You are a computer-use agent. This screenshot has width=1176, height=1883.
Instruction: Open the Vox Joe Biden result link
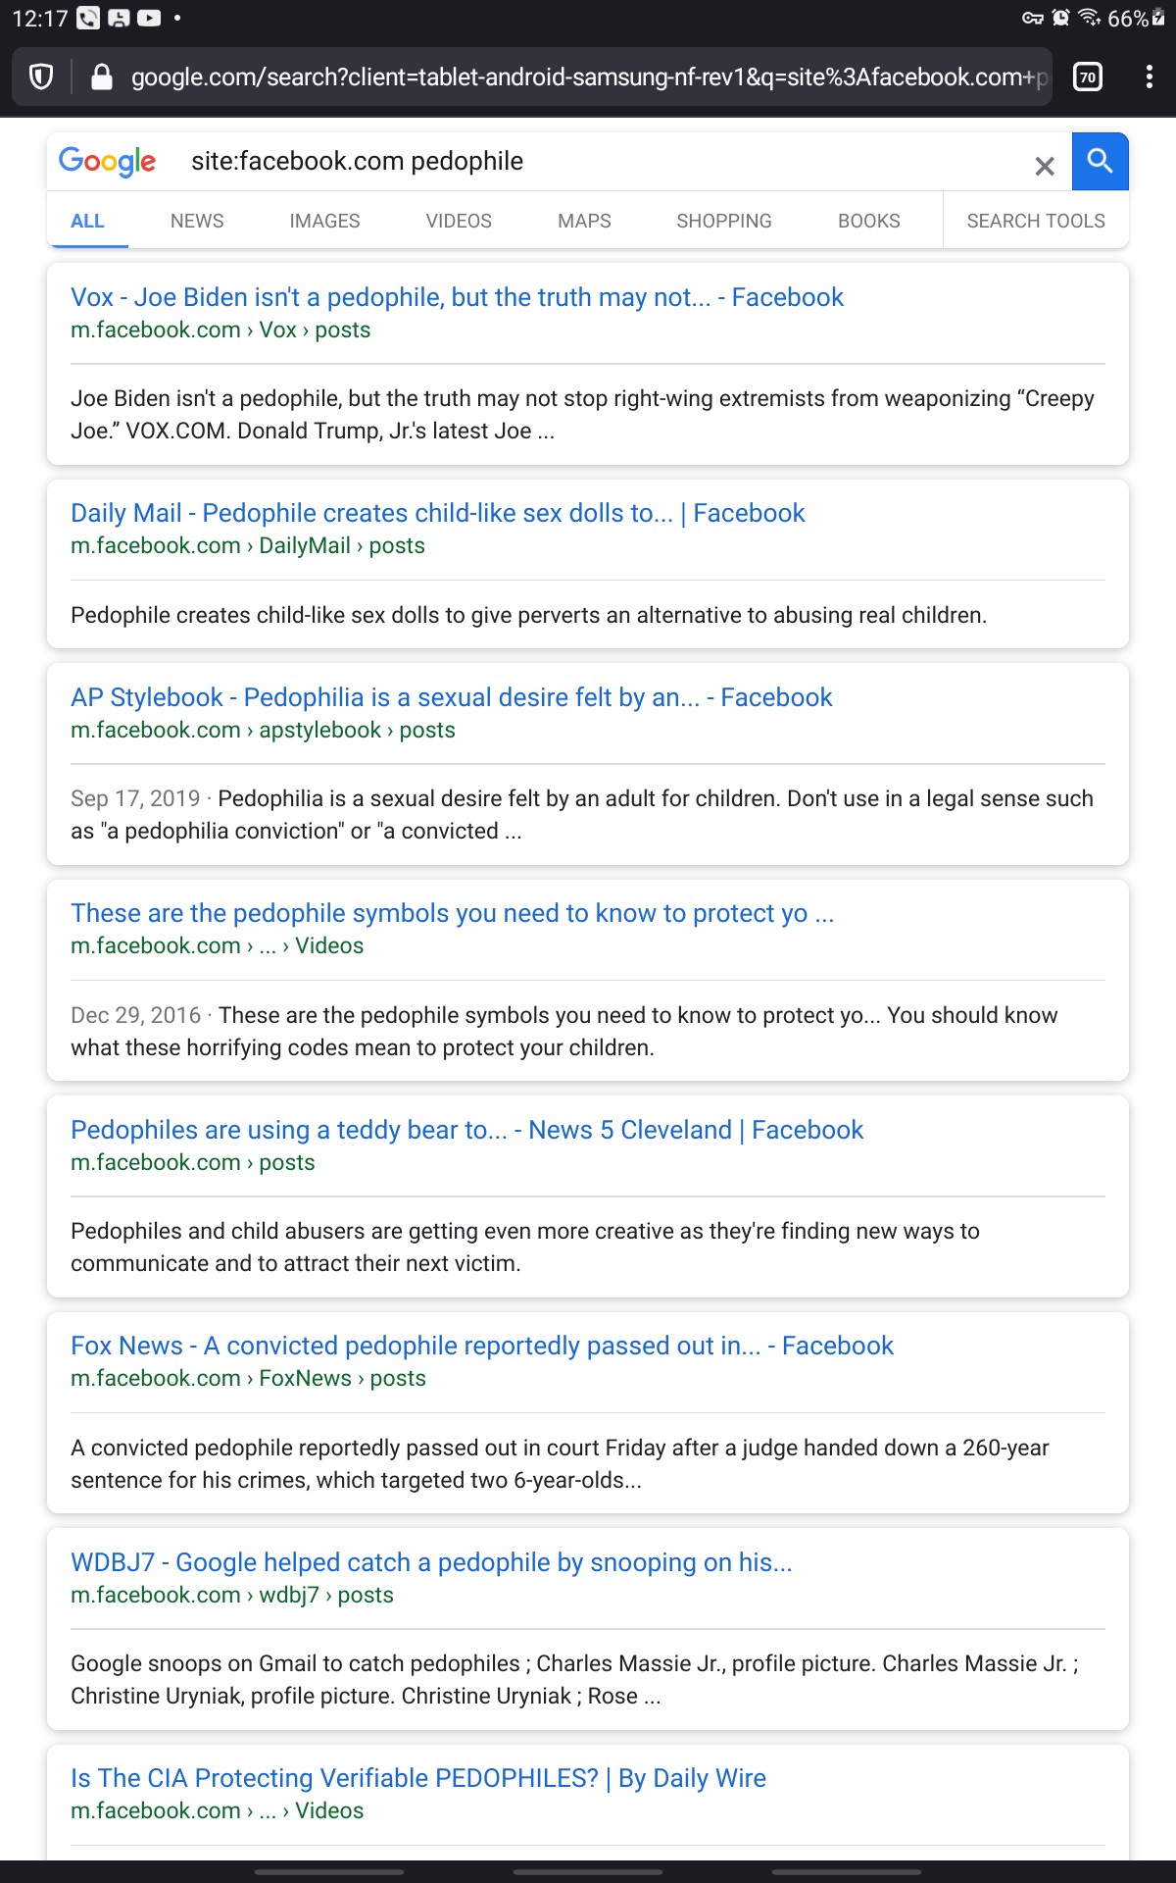[457, 297]
